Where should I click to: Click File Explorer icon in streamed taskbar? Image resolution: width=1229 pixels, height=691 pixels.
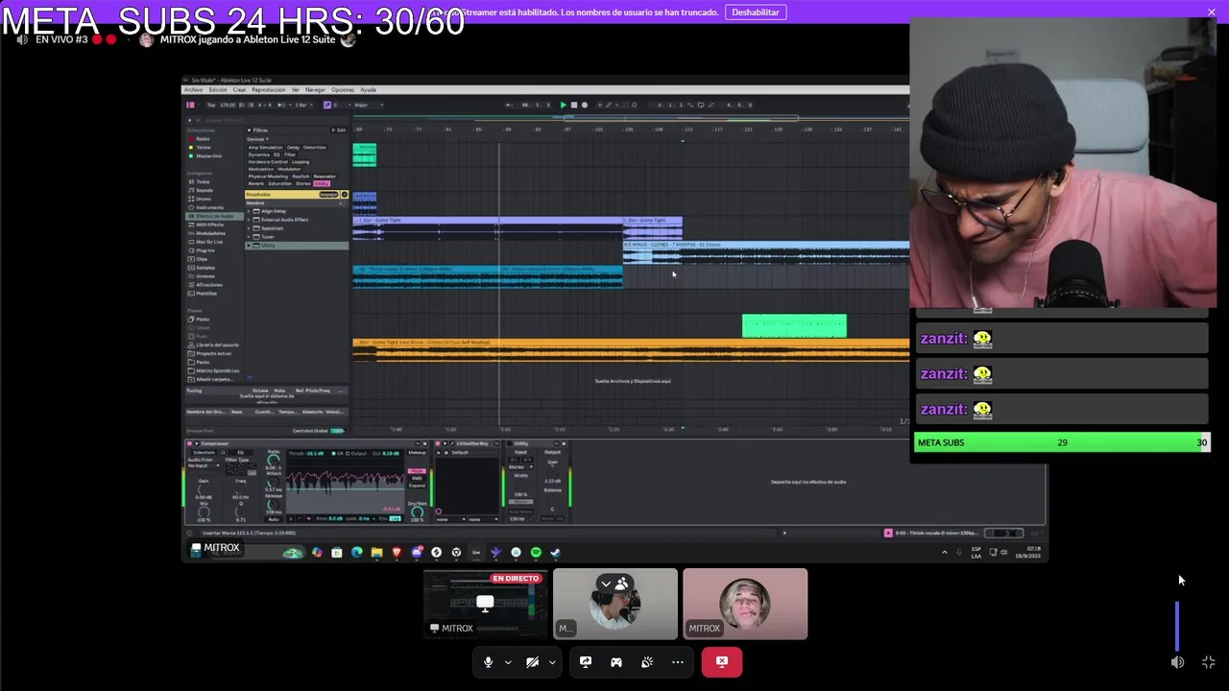[376, 553]
